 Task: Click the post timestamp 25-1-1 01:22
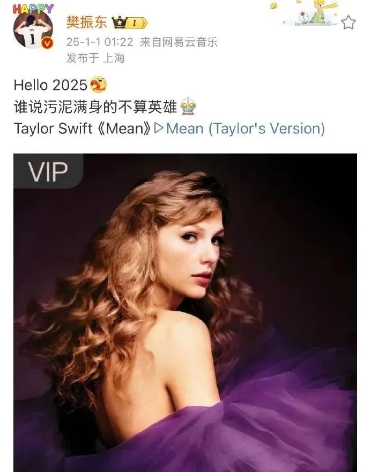[x=99, y=42]
